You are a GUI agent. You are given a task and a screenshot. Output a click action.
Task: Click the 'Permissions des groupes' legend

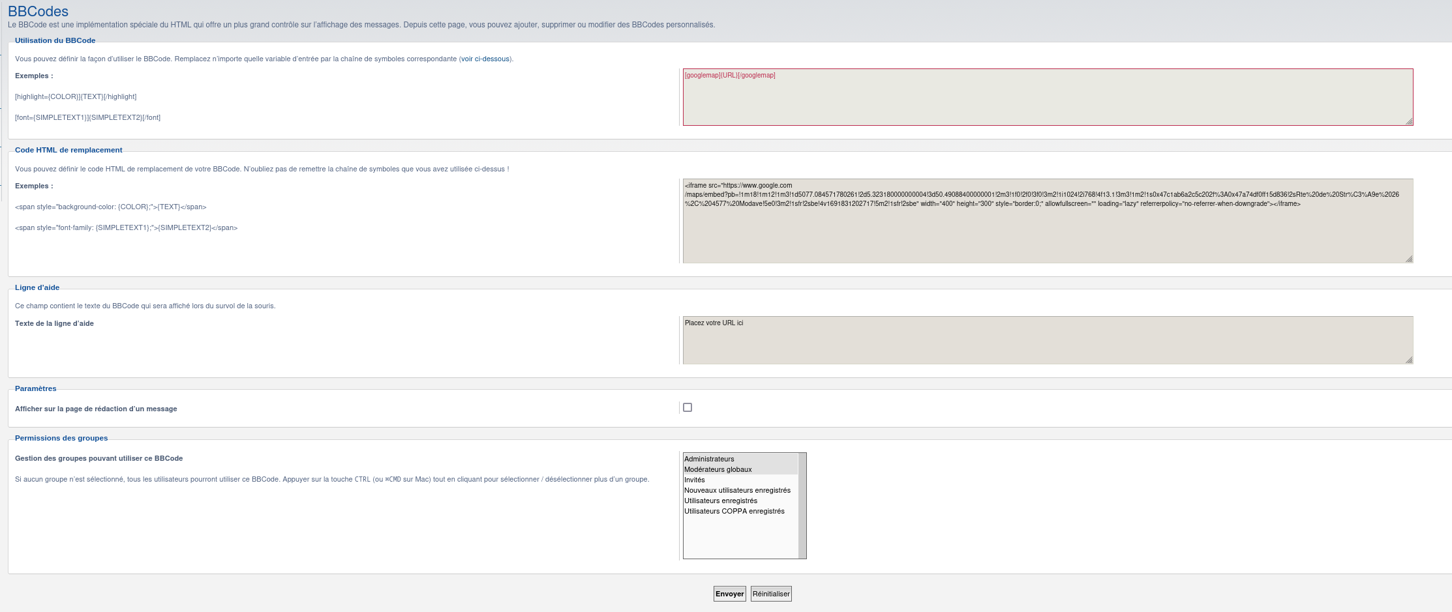pos(61,438)
